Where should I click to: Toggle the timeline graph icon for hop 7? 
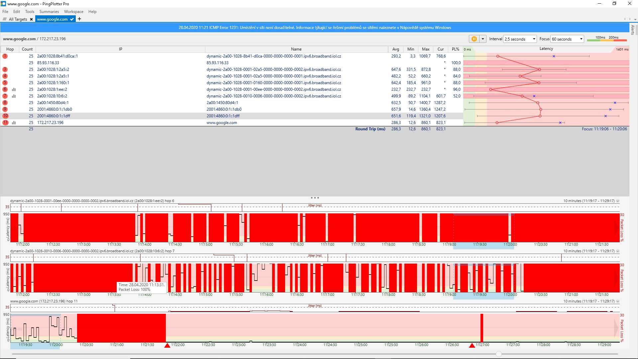pos(14,96)
